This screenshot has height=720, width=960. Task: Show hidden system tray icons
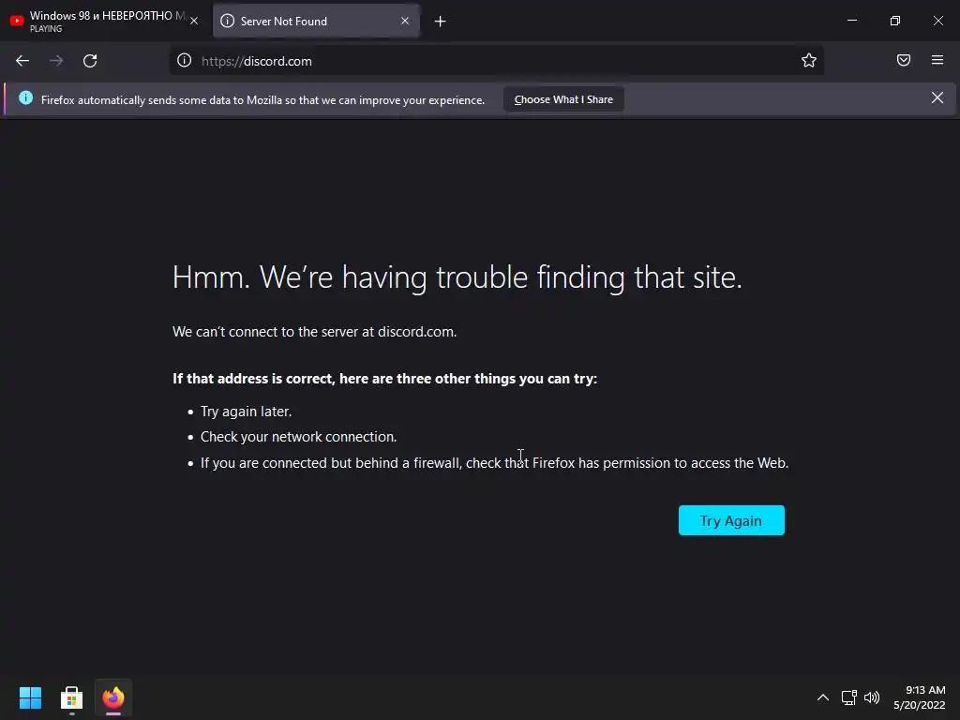pos(823,697)
